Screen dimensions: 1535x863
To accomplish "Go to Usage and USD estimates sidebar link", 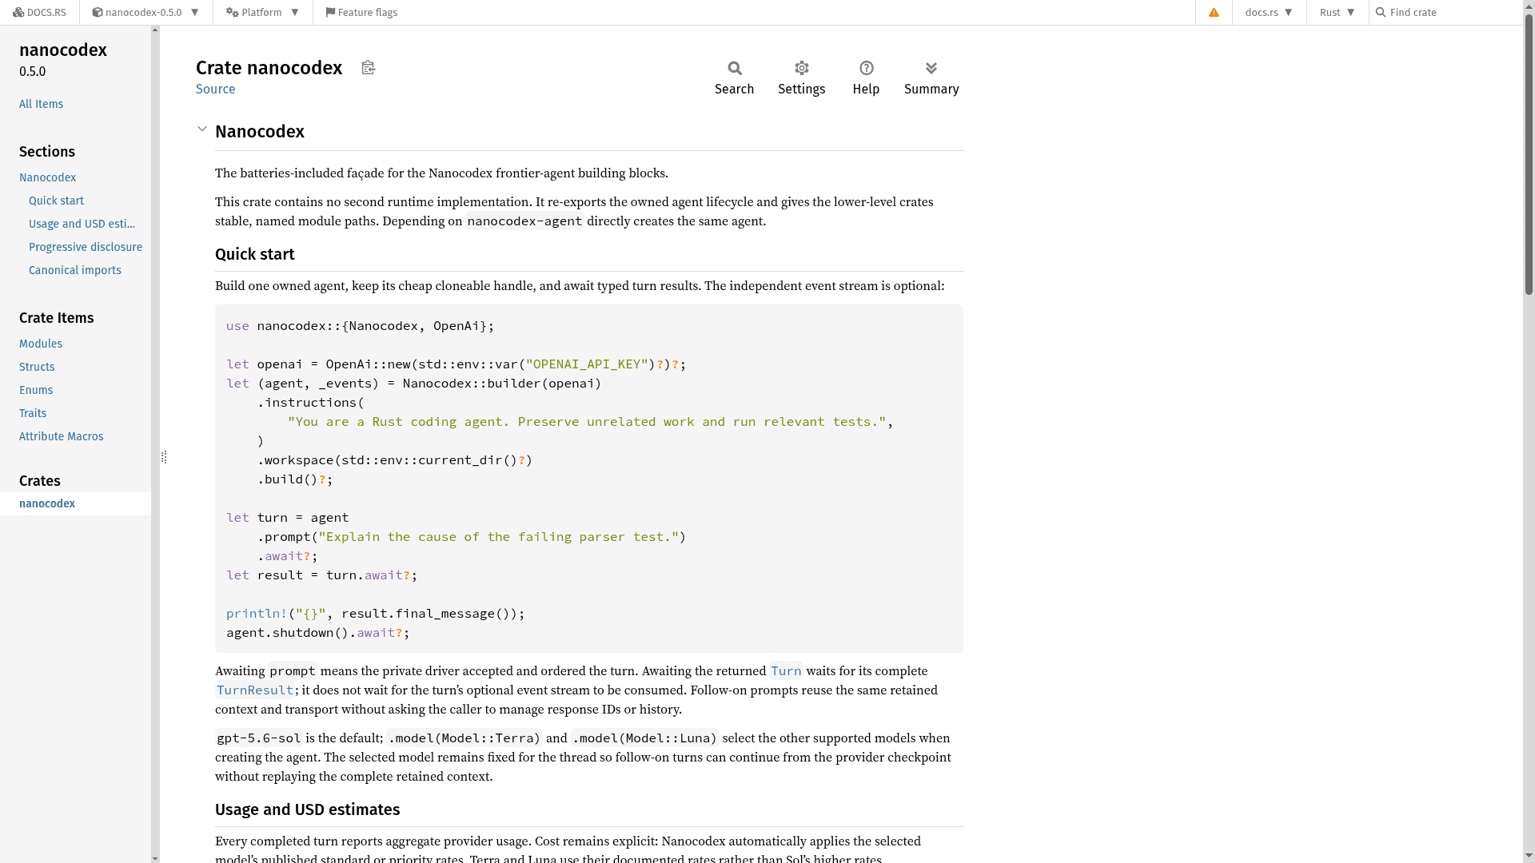I will [82, 224].
